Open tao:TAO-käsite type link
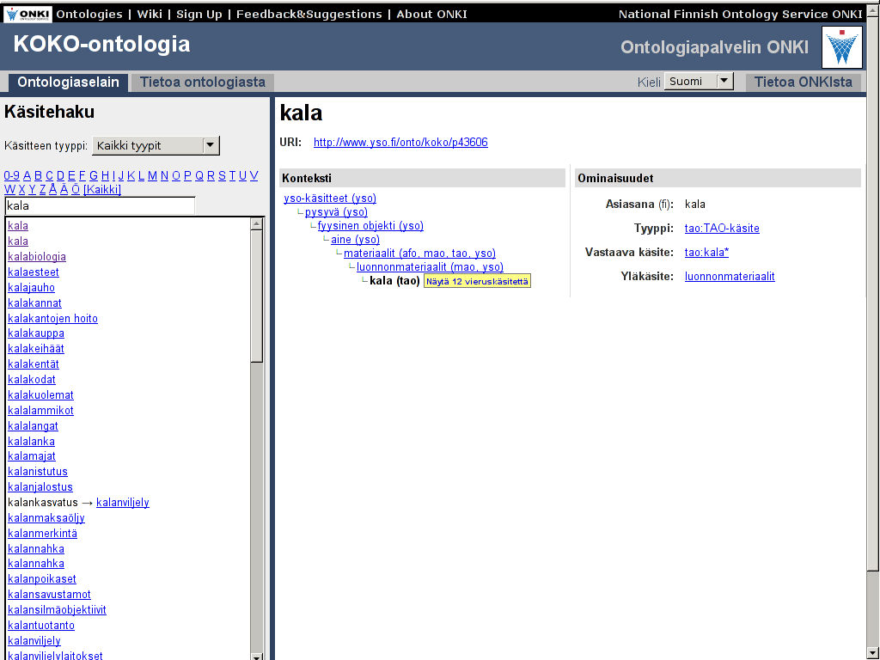Image resolution: width=880 pixels, height=660 pixels. point(722,229)
